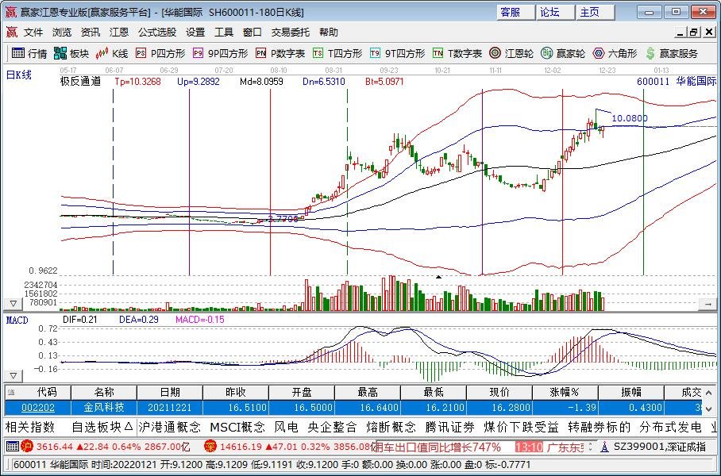Click the 极反通道 indicator label
721x476 pixels.
(80, 82)
